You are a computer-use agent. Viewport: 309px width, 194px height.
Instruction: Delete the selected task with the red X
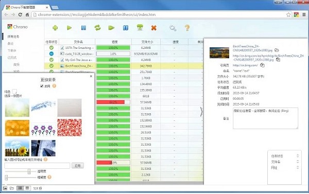(153, 28)
